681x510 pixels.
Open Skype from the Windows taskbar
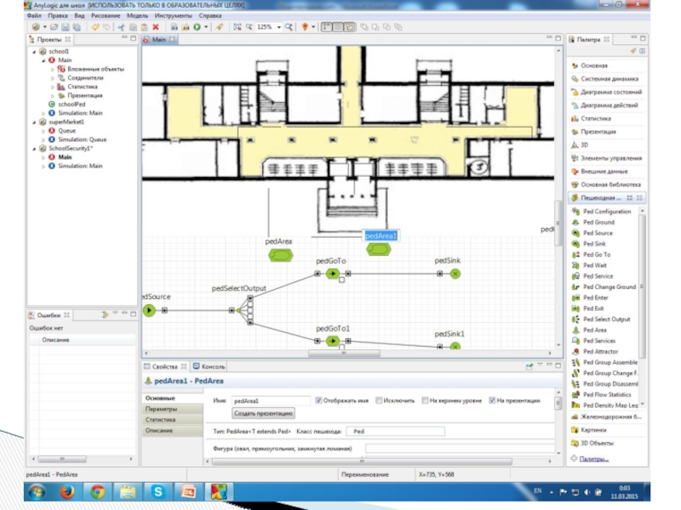pyautogui.click(x=157, y=492)
